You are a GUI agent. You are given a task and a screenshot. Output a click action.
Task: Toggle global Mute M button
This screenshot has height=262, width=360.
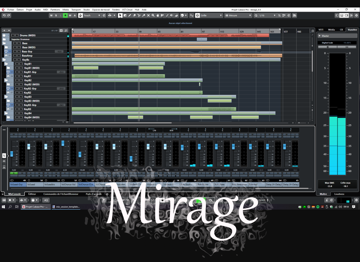(x=51, y=15)
